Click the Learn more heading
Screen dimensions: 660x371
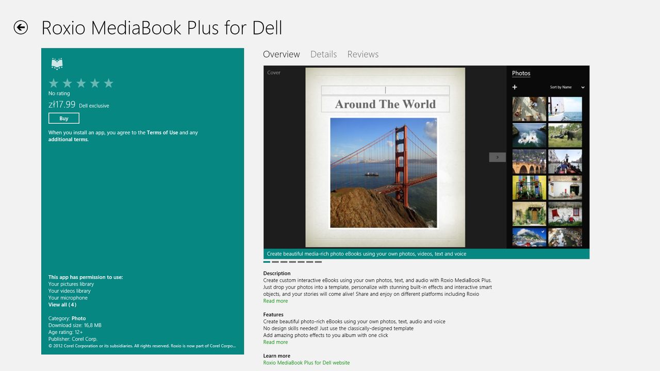277,356
